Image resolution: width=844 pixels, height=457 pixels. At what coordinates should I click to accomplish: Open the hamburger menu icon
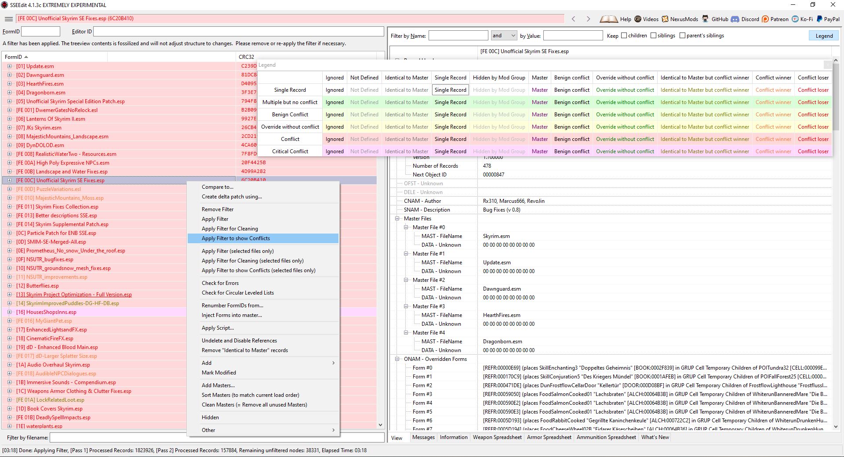(x=8, y=19)
